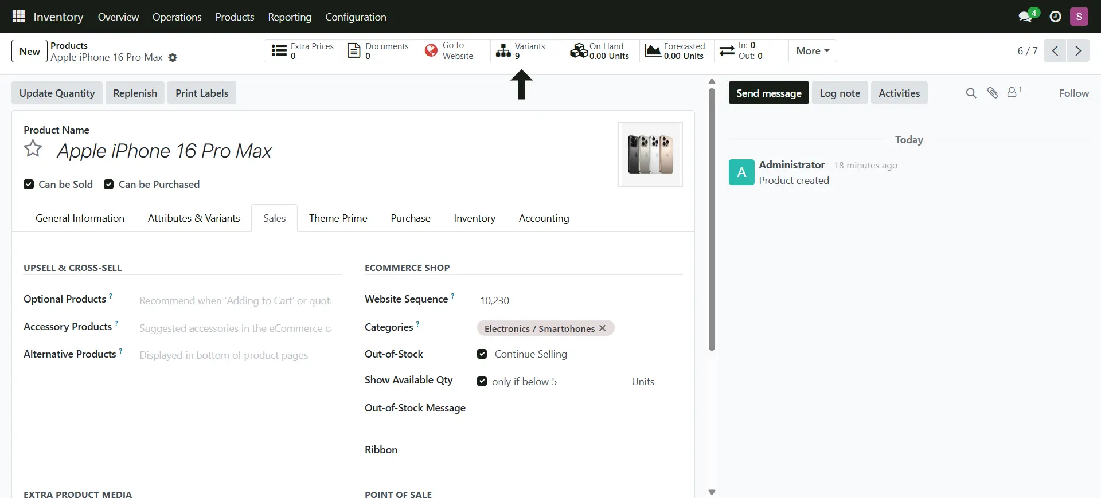Open the Reporting menu
Screen dimensions: 1101x498
coord(290,17)
